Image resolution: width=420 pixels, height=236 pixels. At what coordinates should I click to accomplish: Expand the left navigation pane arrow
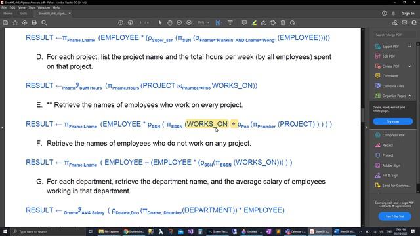pos(2,128)
